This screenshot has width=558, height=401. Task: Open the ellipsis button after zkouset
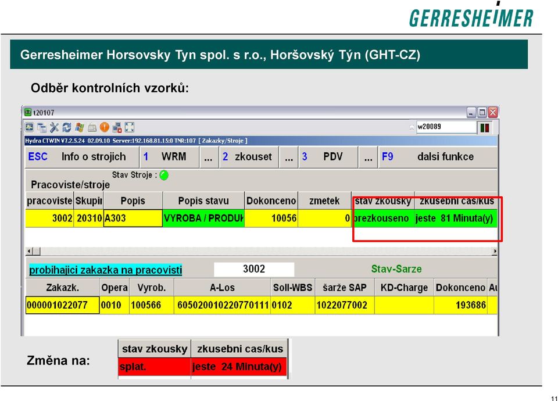289,157
